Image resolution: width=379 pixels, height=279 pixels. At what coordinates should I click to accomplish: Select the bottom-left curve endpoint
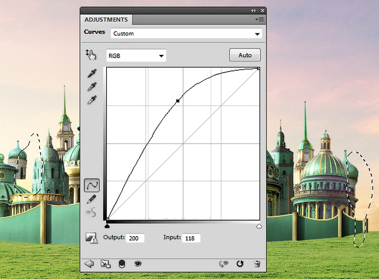[108, 219]
